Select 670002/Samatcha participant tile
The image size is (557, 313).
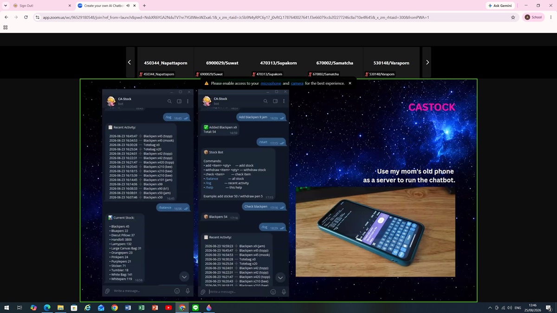click(335, 62)
